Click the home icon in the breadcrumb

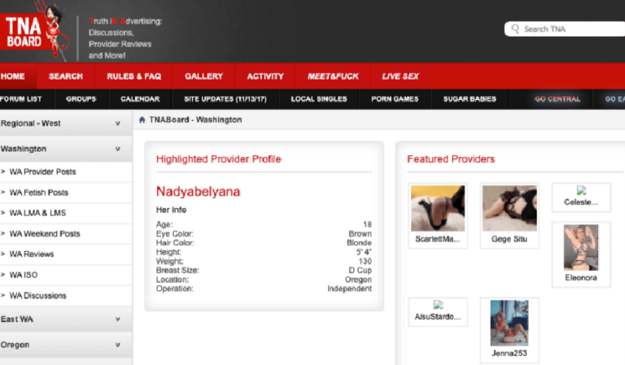click(x=142, y=119)
